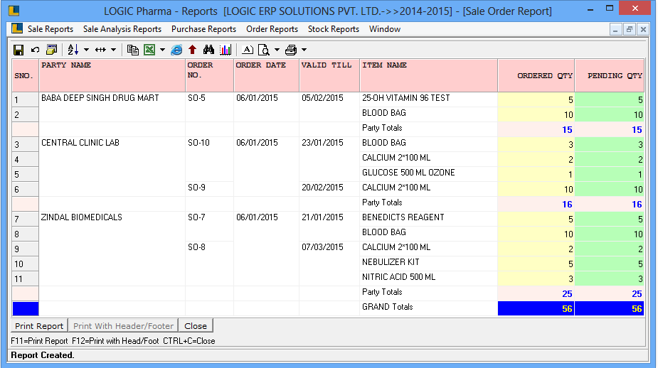658x368 pixels.
Task: Open the dropdown beside print preview icon
Action: (277, 50)
